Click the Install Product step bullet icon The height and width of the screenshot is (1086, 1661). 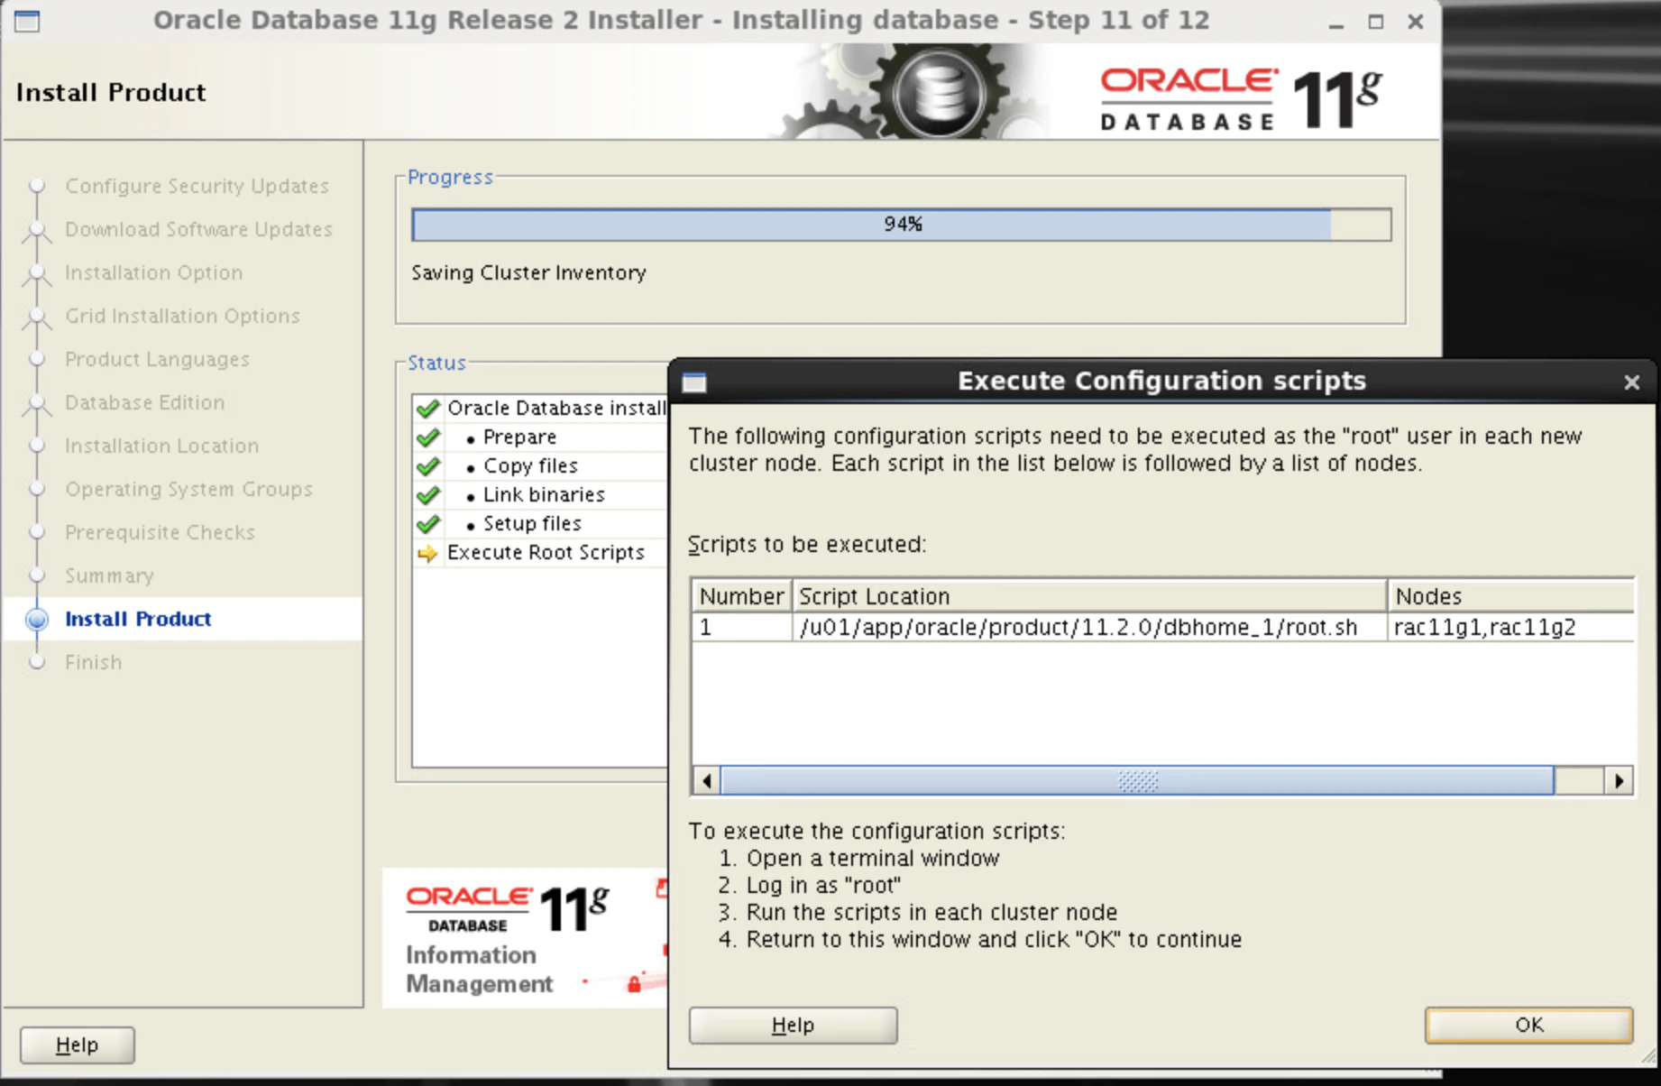pos(37,619)
